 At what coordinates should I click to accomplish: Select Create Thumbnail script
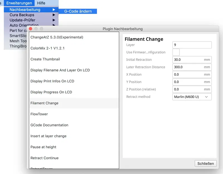click(x=74, y=59)
